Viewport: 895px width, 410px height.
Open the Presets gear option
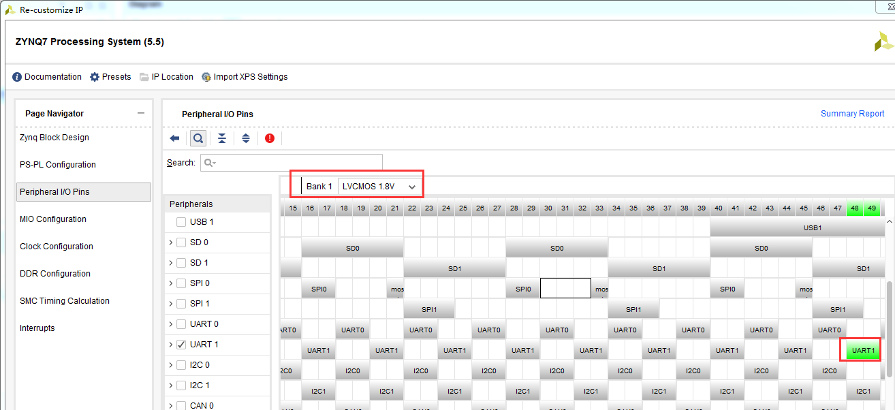tap(95, 77)
